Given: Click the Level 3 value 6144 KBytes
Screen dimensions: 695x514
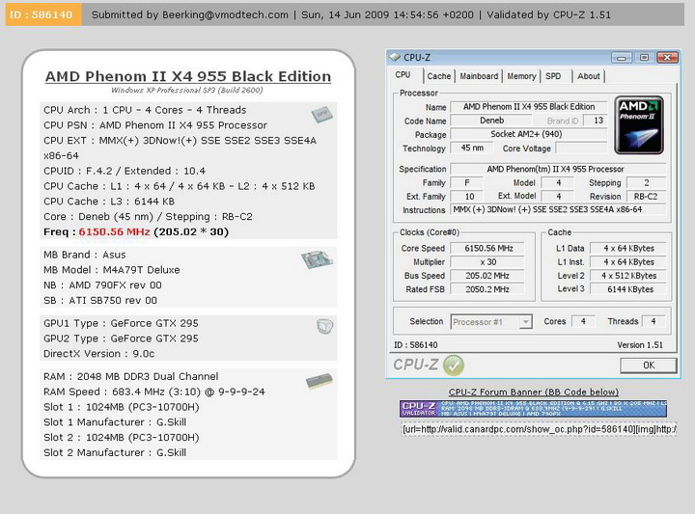Looking at the screenshot, I should click(628, 289).
